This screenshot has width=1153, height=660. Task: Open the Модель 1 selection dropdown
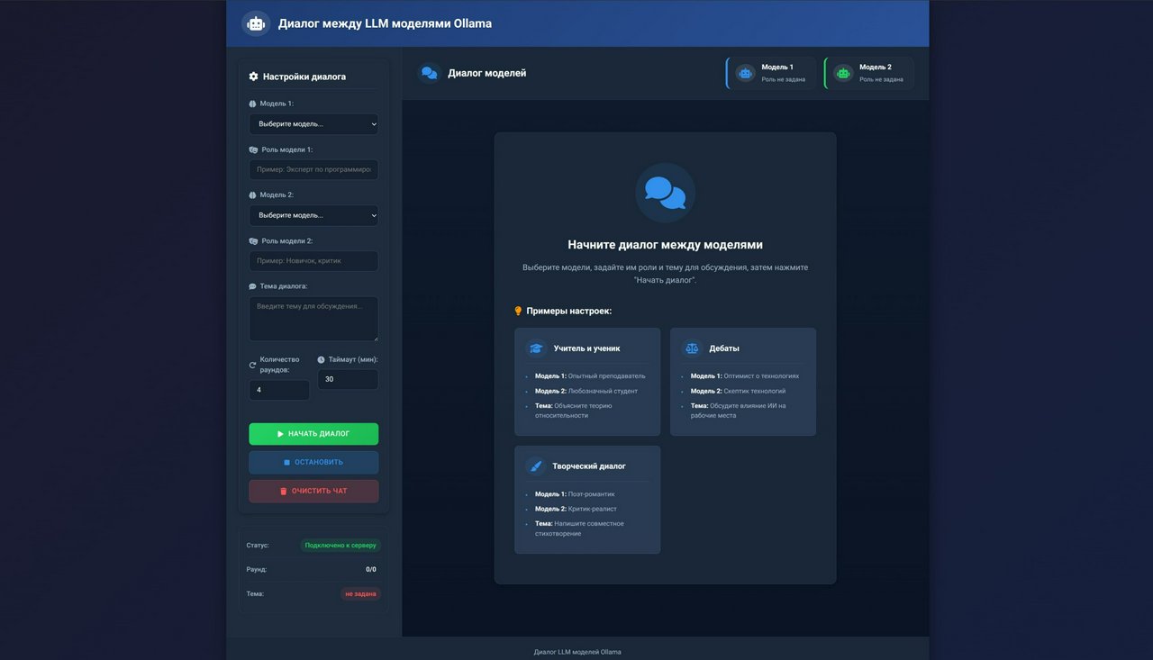click(x=313, y=124)
